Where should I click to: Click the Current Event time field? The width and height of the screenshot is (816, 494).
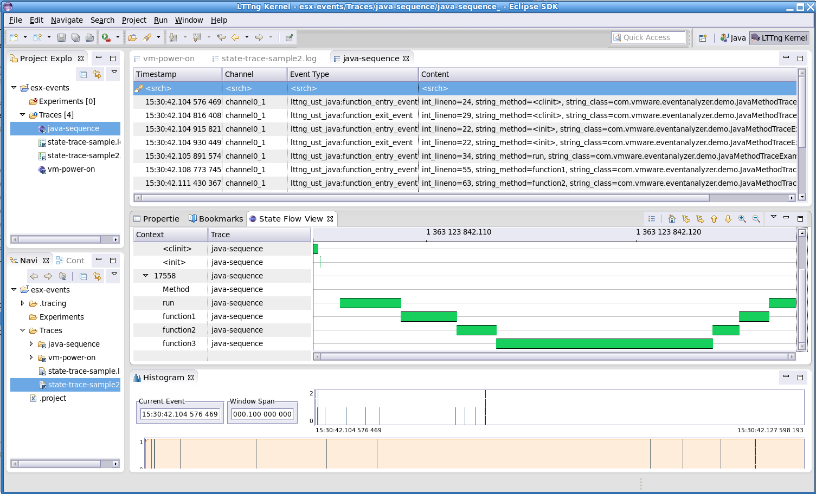[180, 414]
